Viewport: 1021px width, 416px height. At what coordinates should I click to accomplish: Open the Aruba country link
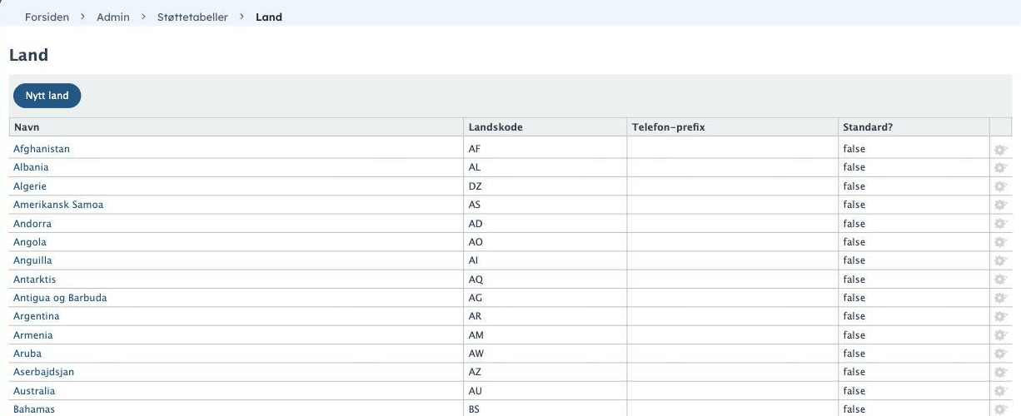point(27,354)
